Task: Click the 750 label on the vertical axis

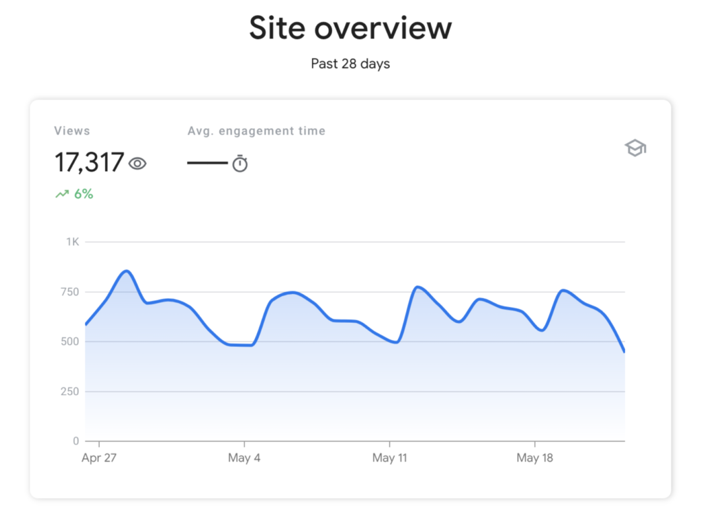Action: [x=70, y=292]
